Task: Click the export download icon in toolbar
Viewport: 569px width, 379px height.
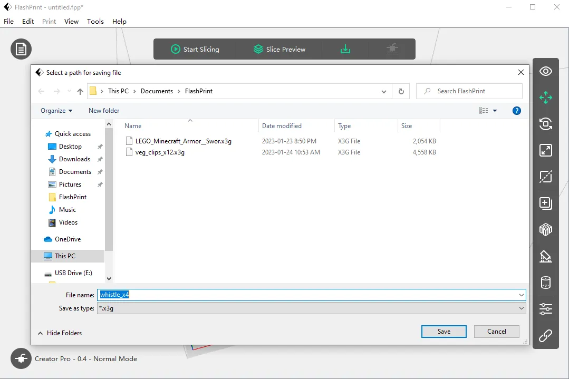Action: 345,49
